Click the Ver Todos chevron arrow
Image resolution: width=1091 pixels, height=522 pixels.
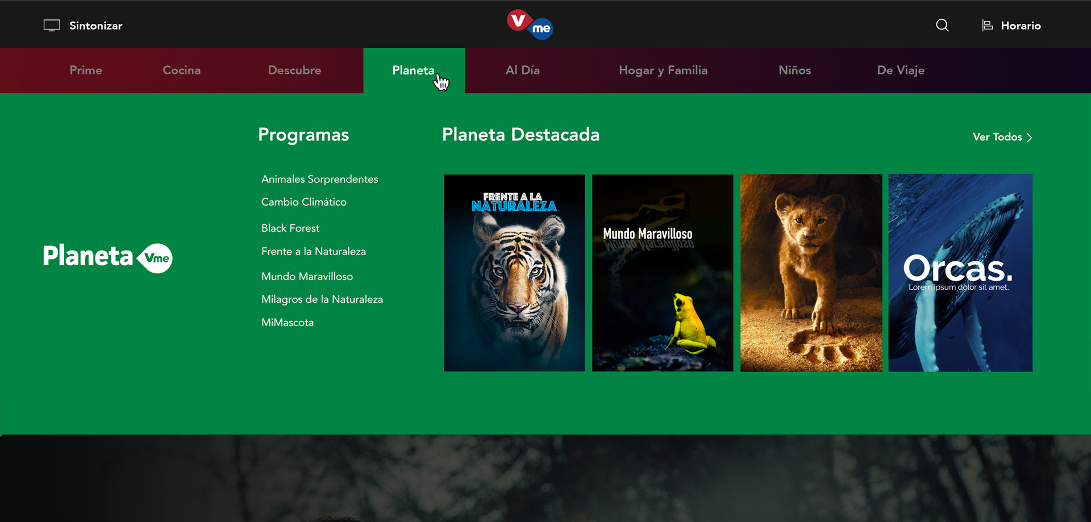(1029, 137)
